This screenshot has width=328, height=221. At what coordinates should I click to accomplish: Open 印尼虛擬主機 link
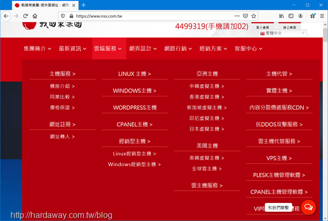click(x=207, y=118)
